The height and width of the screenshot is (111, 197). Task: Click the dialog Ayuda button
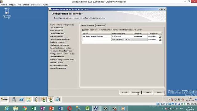coord(159,92)
